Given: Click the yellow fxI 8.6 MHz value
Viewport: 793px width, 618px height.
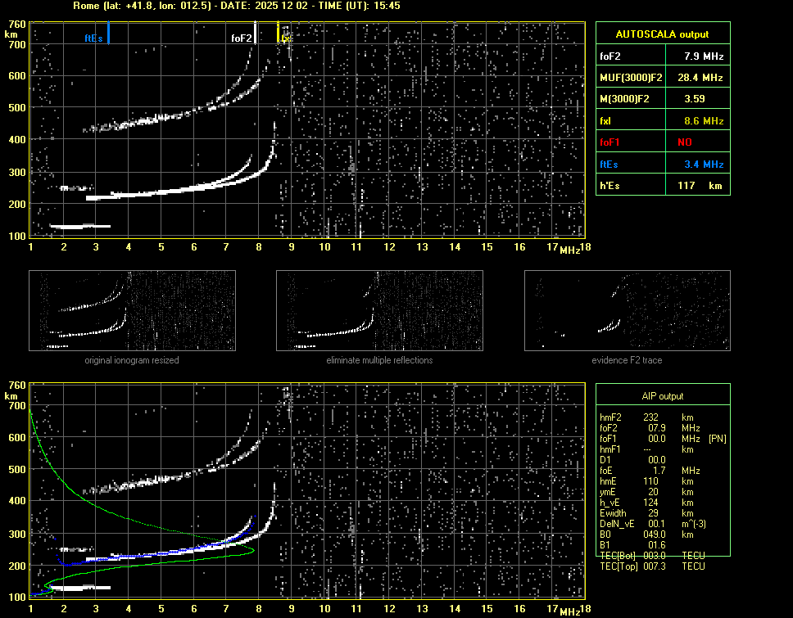Looking at the screenshot, I should (703, 121).
